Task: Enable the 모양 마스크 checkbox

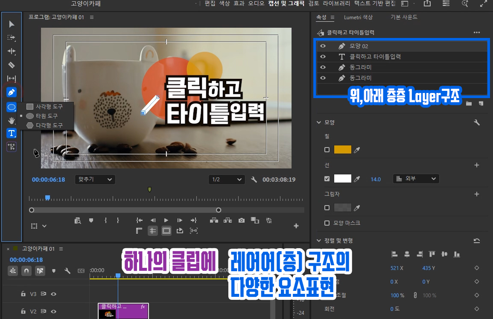Action: 327,223
